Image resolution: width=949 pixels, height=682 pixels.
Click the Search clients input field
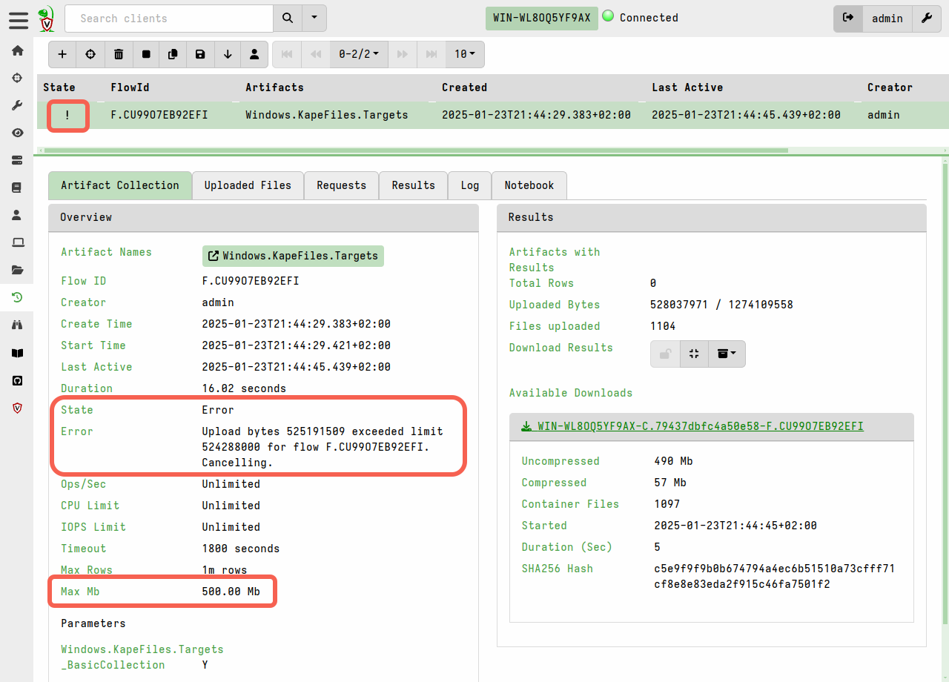168,18
